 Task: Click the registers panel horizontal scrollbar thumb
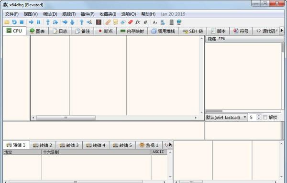pos(214,111)
